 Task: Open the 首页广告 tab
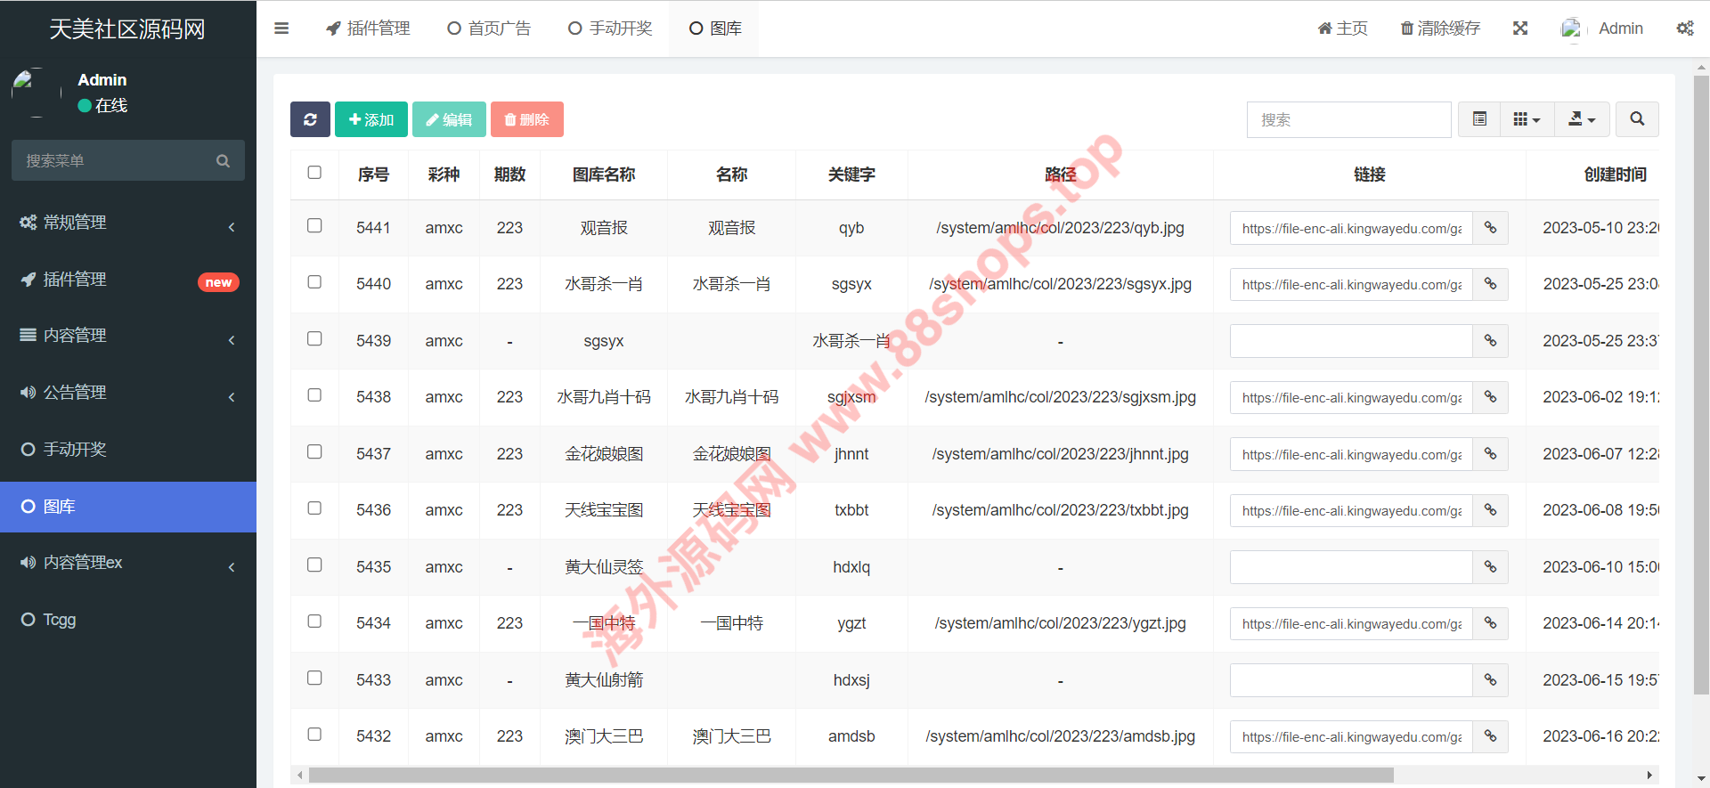coord(489,28)
